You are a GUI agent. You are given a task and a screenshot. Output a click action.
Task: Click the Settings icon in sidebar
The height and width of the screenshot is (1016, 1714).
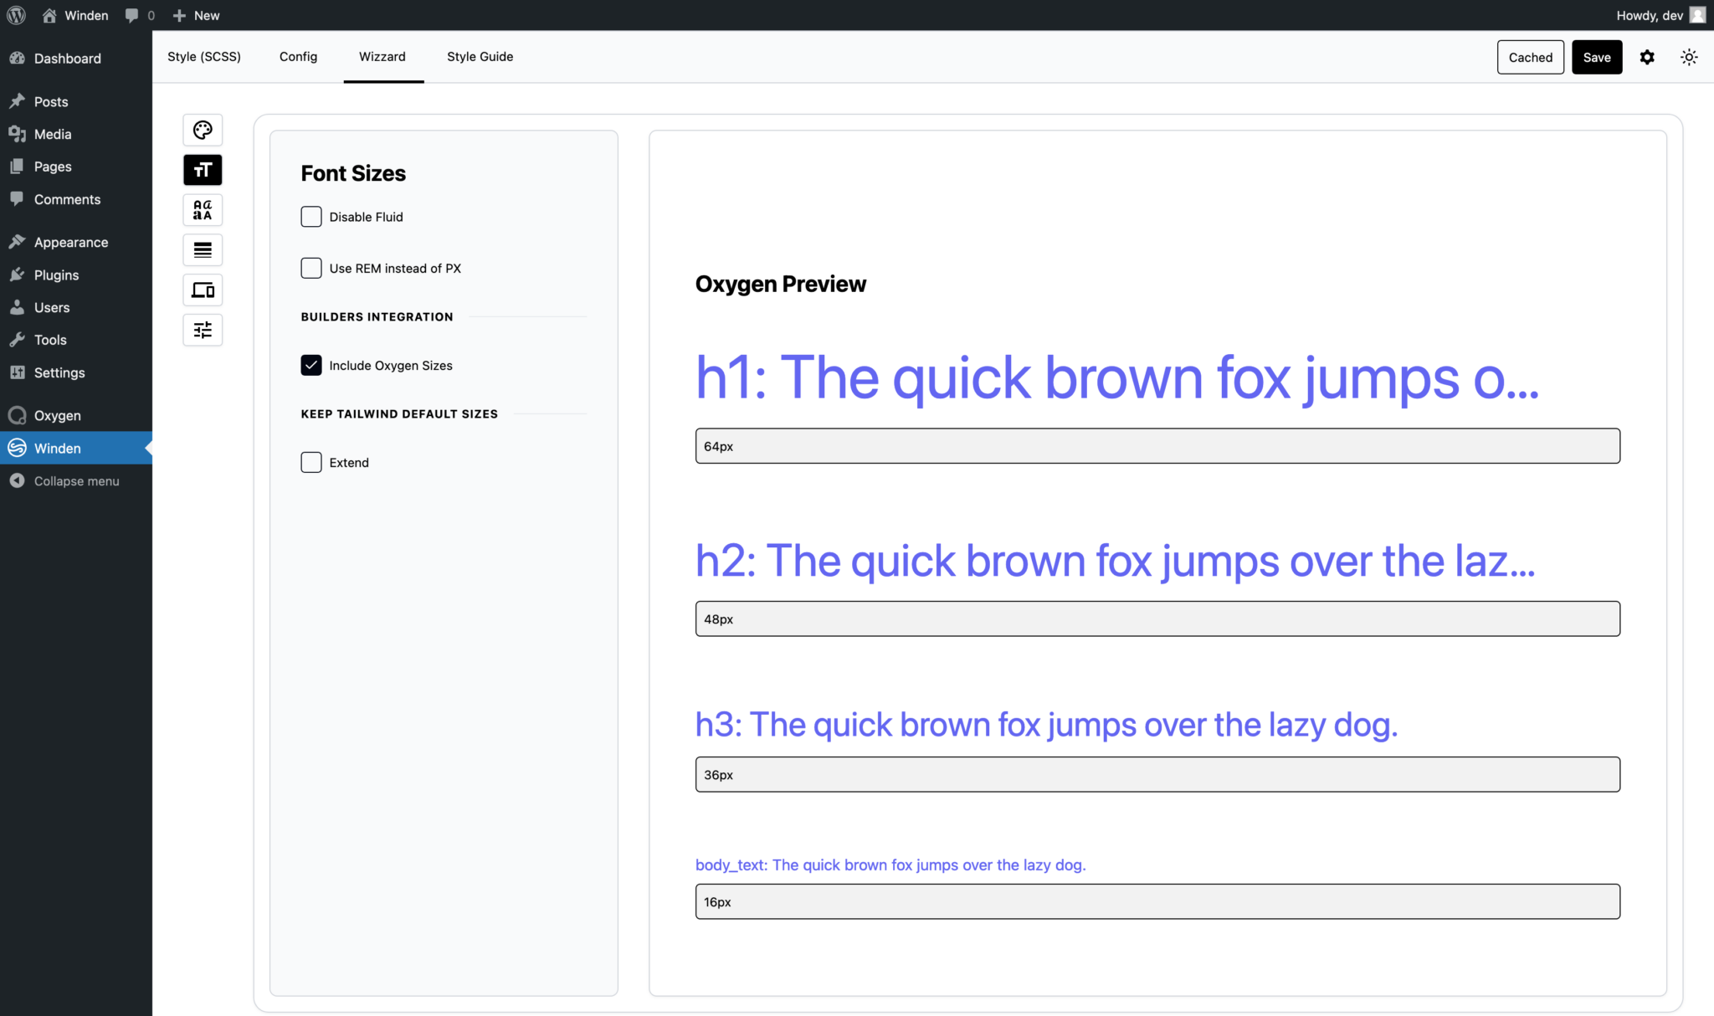tap(17, 372)
